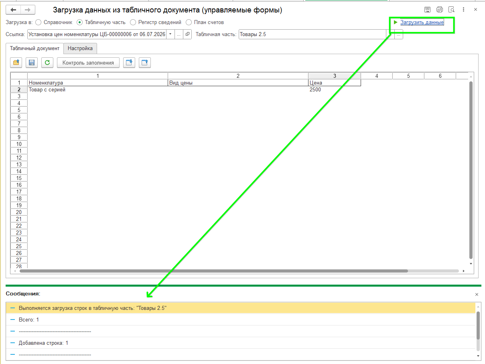
Task: Select row header 20 of the spreadsheet
Action: [x=19, y=212]
